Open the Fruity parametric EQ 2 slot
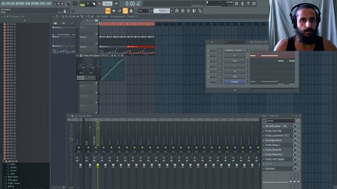This screenshot has width=337, height=189. coord(277,135)
